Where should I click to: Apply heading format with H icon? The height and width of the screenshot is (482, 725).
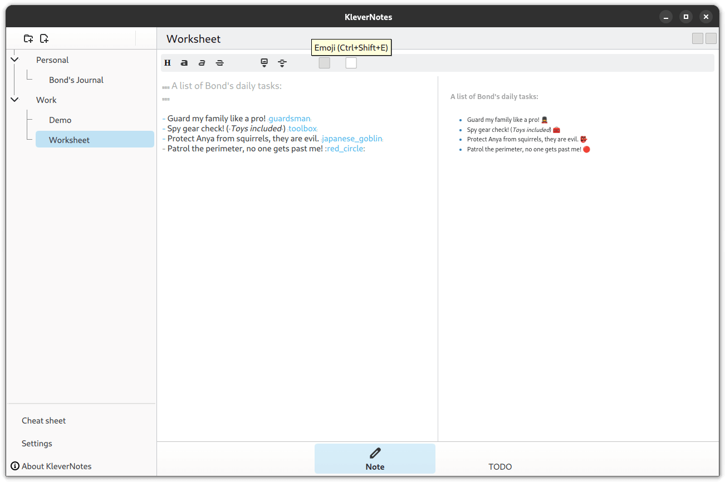point(168,63)
